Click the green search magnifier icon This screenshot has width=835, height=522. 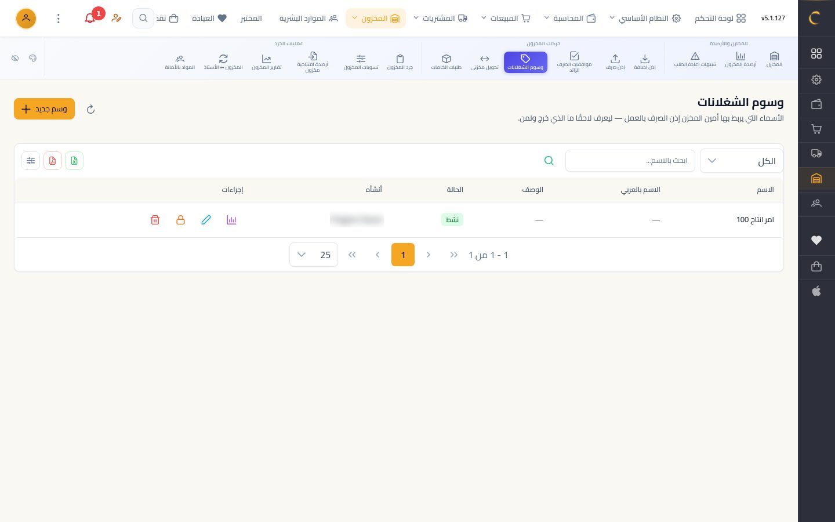tap(549, 161)
